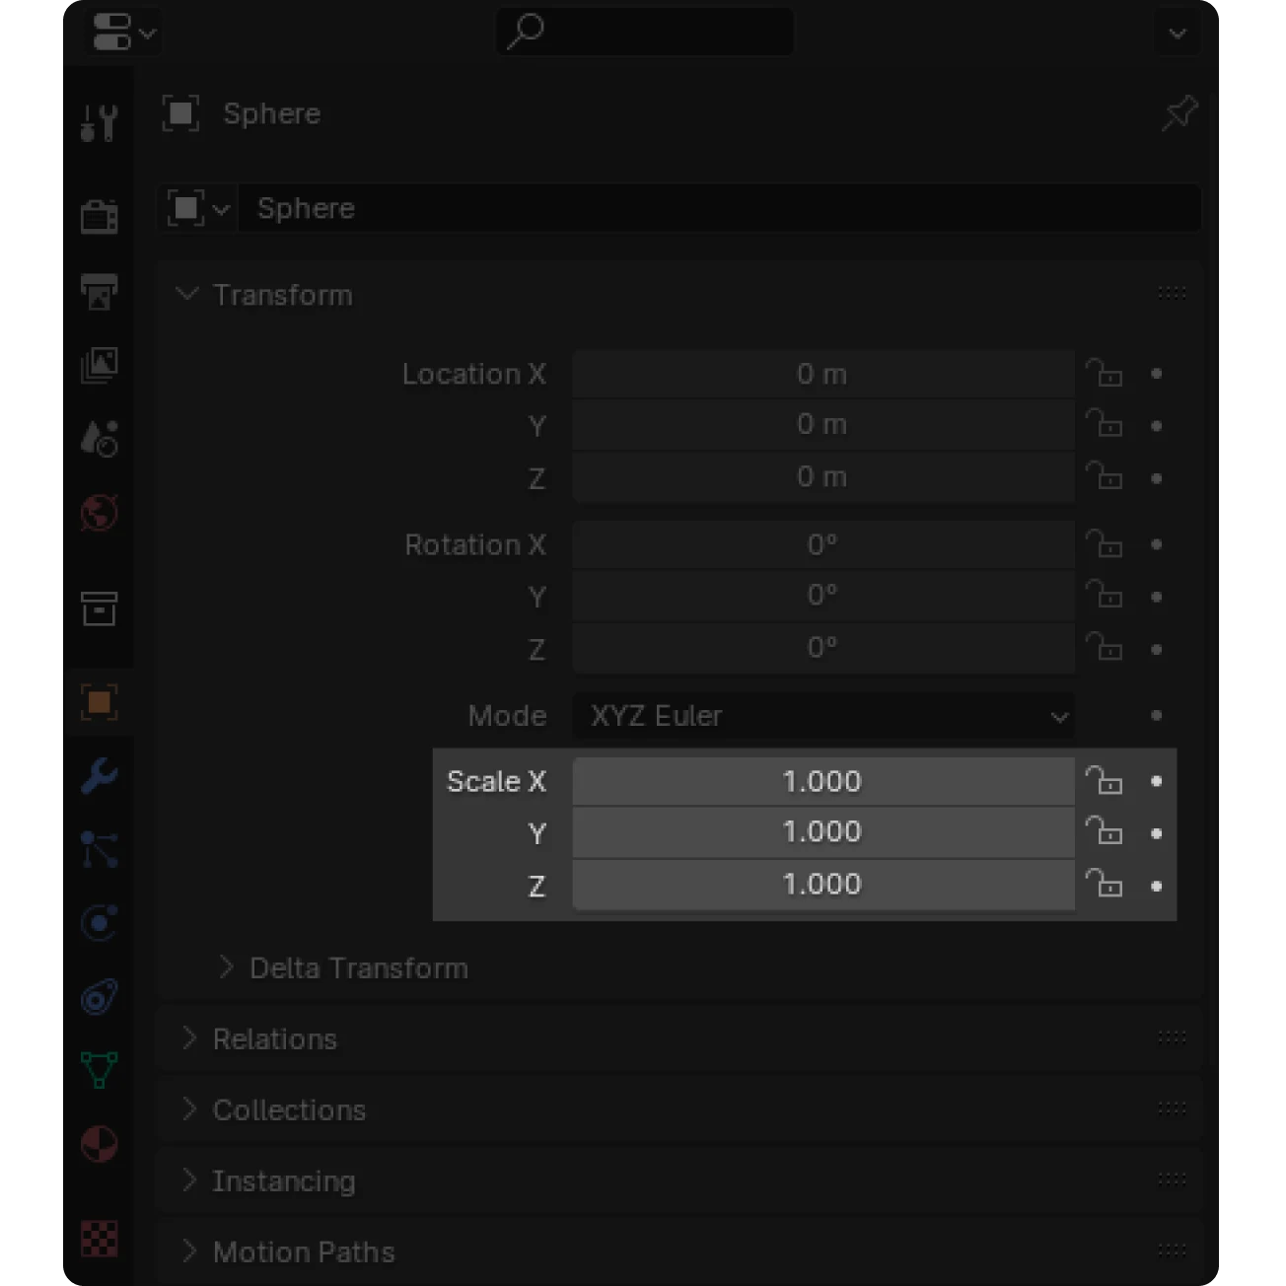Viewport: 1286px width, 1286px height.
Task: Toggle the lock for Scale X
Action: point(1105,781)
